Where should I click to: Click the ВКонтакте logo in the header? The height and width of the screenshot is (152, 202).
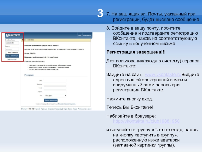[x=13, y=35]
